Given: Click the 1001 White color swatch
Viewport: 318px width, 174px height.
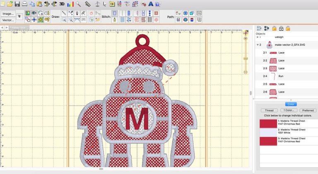Looking at the screenshot, I should 268,132.
